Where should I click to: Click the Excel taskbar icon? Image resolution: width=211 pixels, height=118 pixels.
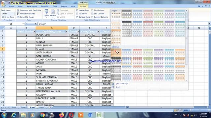(100, 115)
